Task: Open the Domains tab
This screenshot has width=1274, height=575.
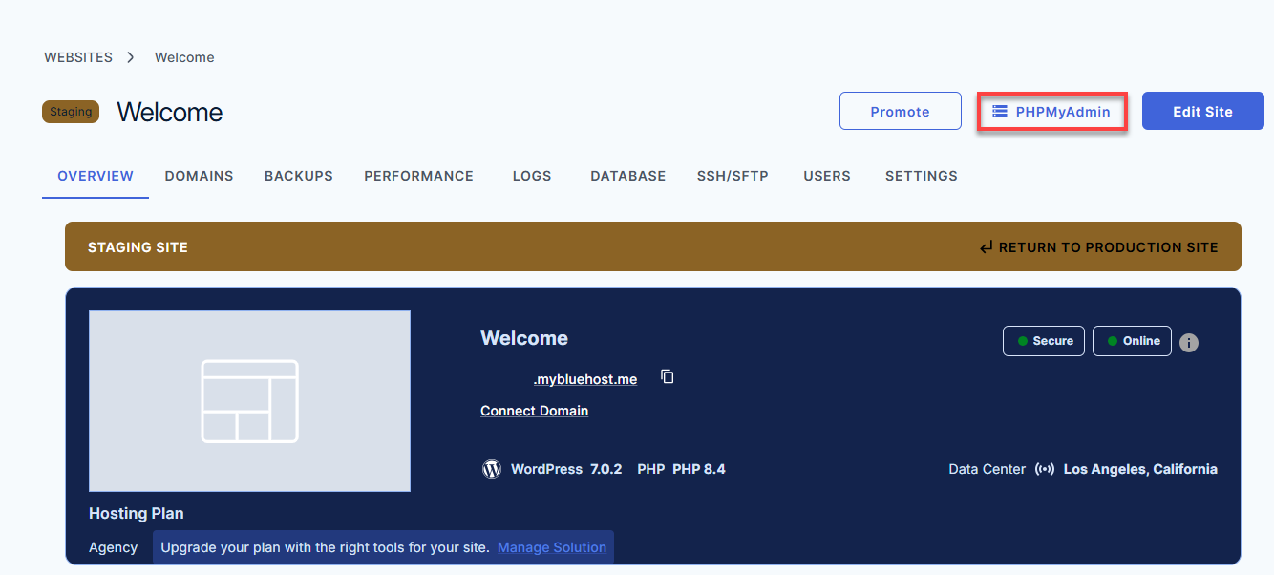Action: coord(199,176)
